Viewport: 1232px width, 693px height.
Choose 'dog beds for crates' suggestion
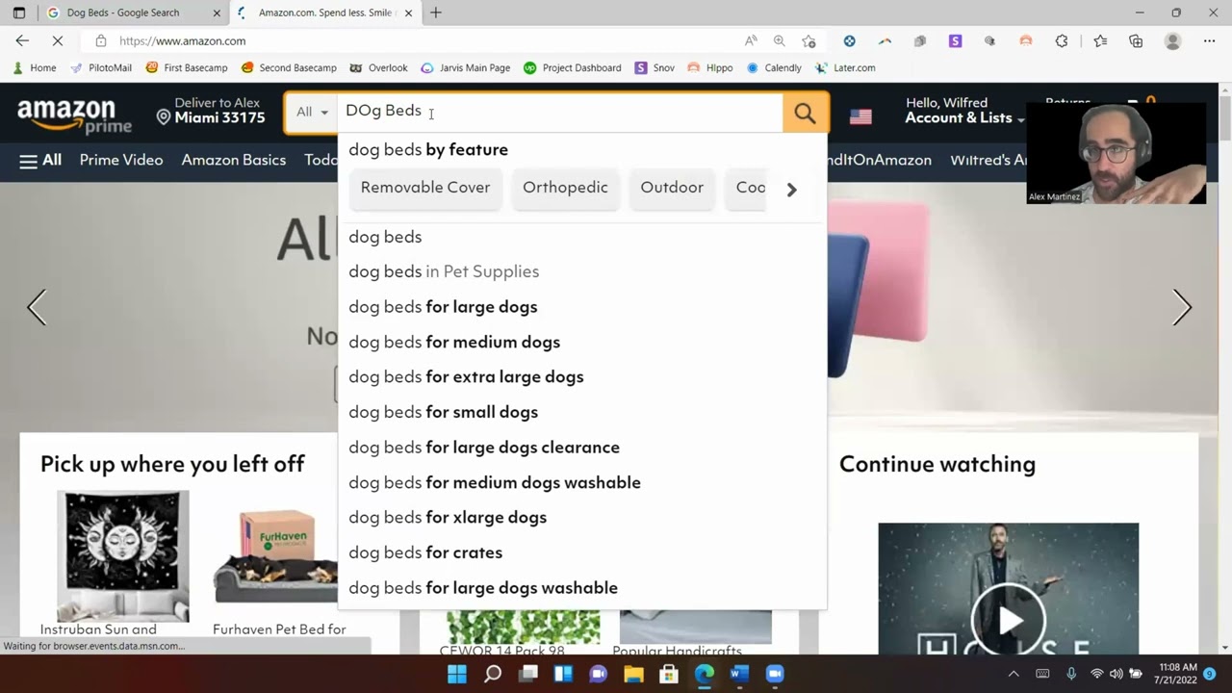pyautogui.click(x=581, y=552)
